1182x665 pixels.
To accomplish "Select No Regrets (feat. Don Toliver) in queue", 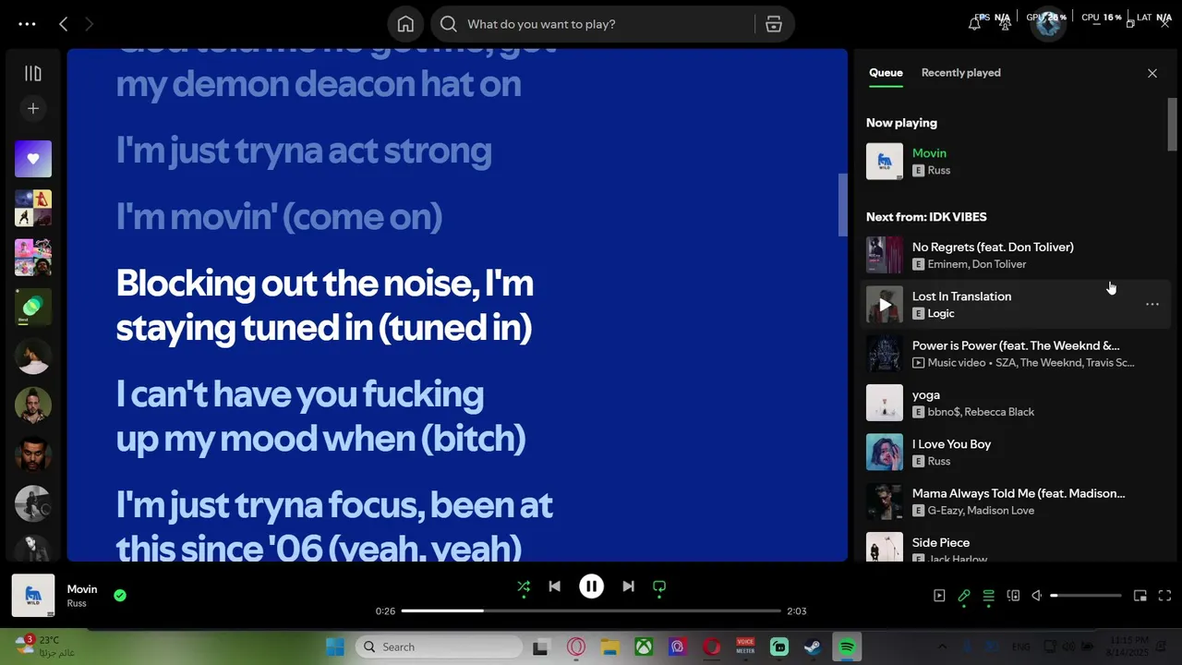I will pyautogui.click(x=1016, y=255).
